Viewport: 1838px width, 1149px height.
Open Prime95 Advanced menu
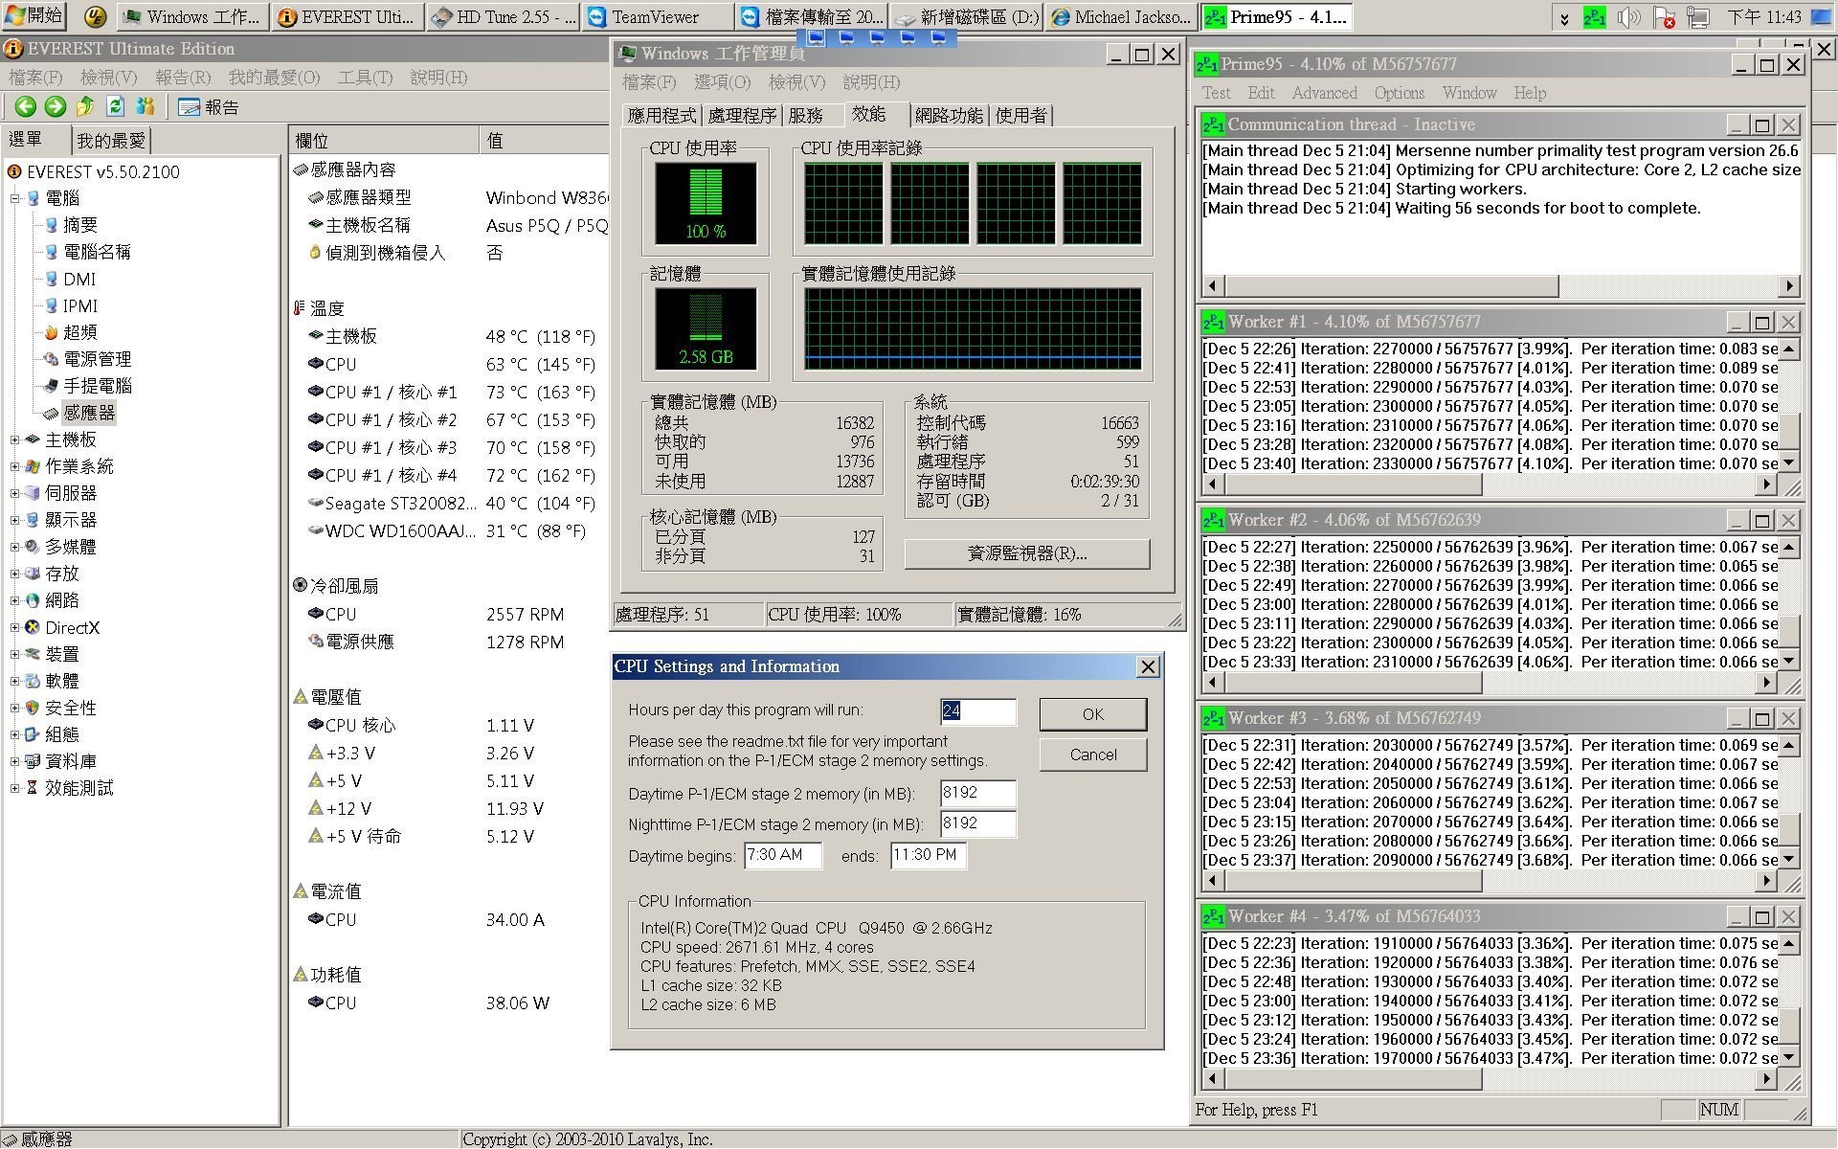click(1324, 93)
